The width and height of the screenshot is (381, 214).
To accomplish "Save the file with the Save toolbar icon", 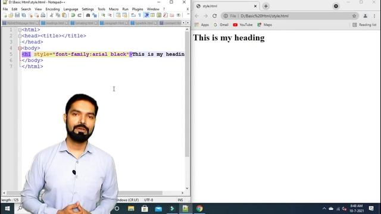I will [17, 15].
